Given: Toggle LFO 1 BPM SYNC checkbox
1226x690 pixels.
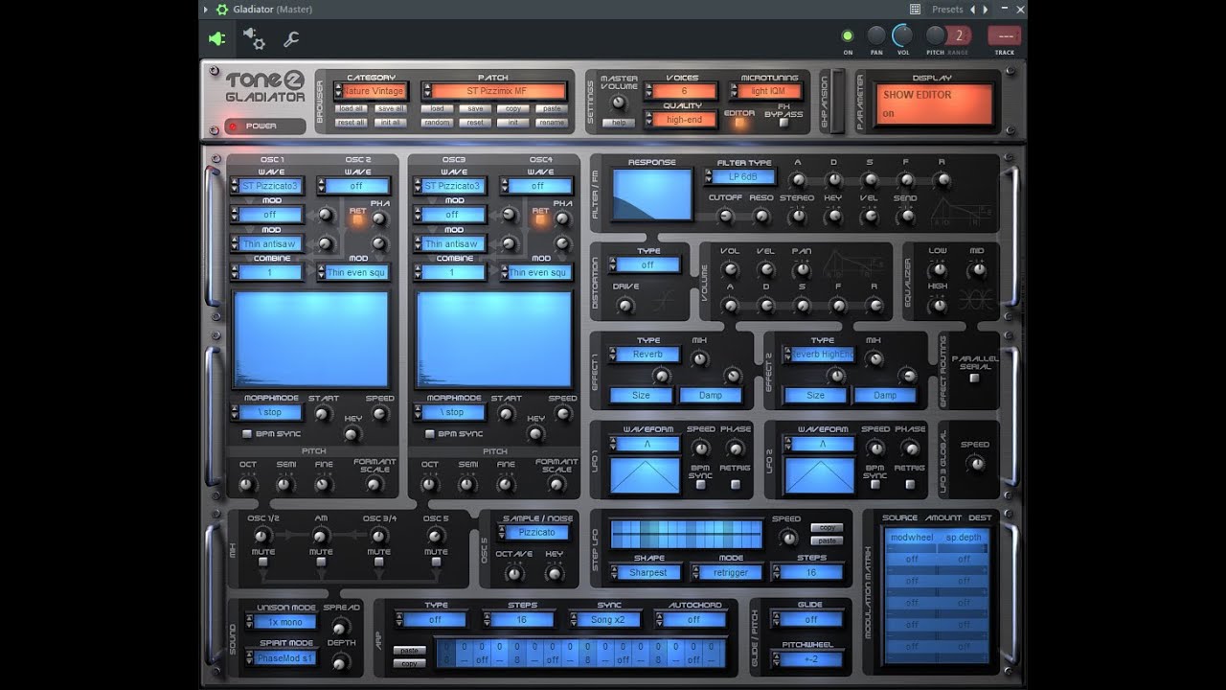Looking at the screenshot, I should point(700,485).
